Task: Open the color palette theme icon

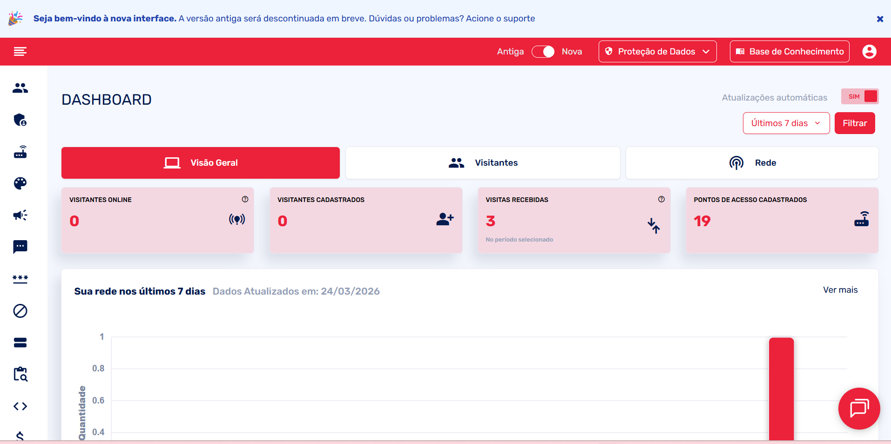Action: click(20, 183)
